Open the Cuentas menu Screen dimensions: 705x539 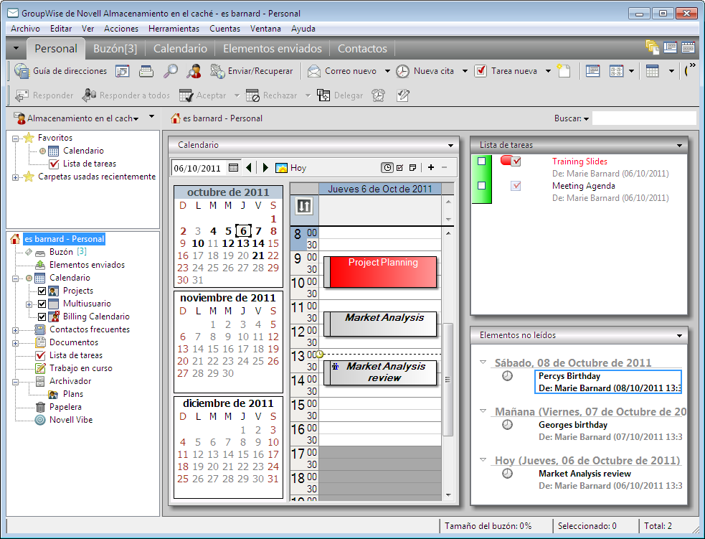[224, 28]
